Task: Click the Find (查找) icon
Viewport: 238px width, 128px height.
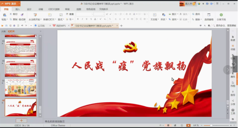Action: coord(196,14)
